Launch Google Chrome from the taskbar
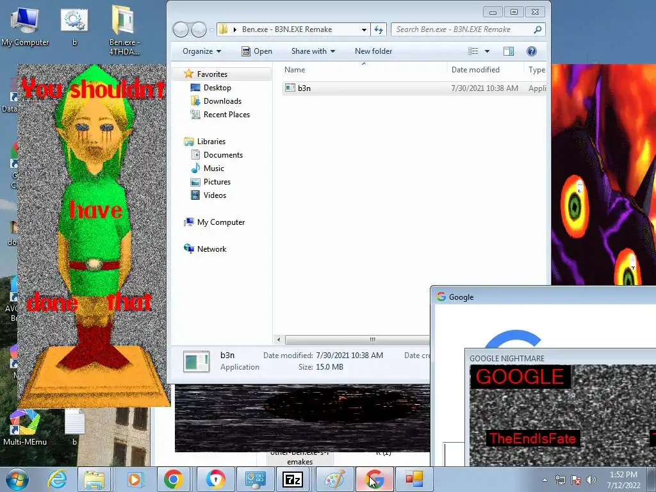The image size is (656, 492). [x=173, y=479]
